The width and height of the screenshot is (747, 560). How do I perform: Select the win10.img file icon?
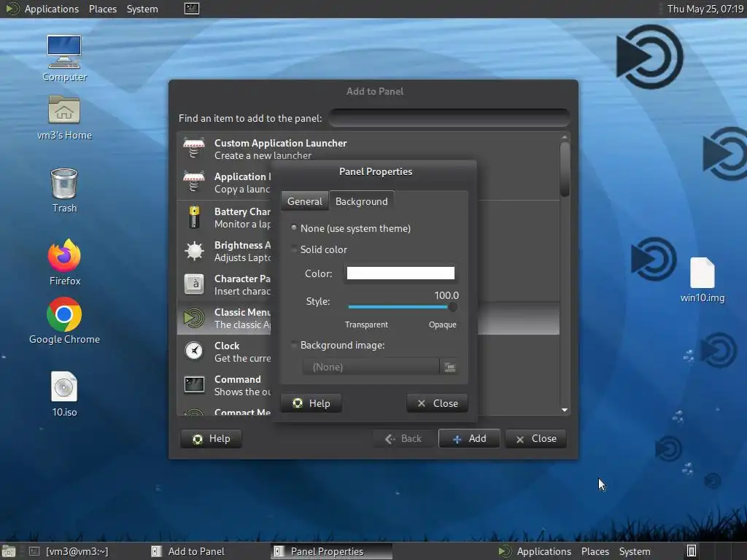coord(703,279)
